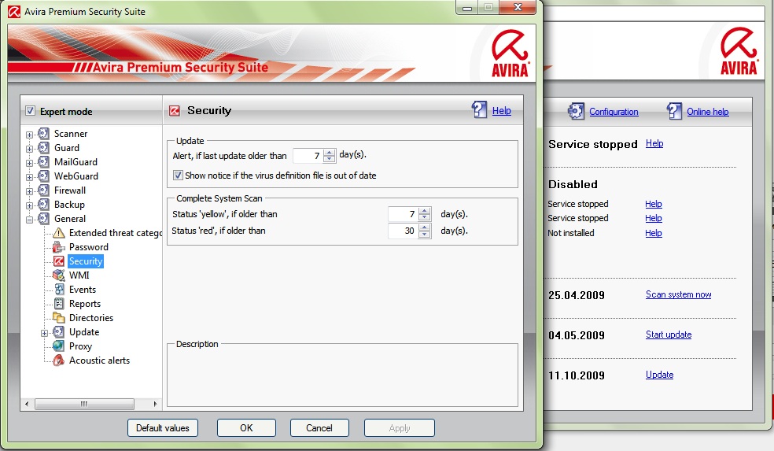Click the tree horizontal scrollbar thumb

(84, 404)
